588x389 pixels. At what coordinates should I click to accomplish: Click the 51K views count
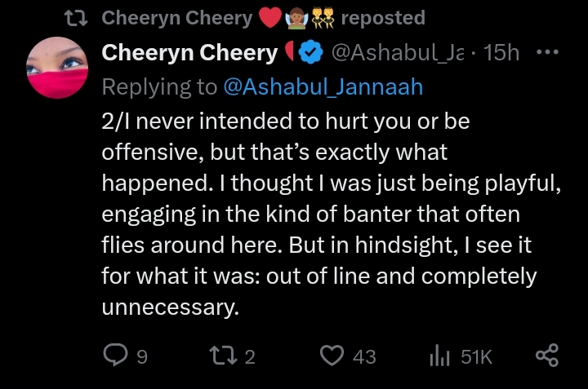pos(476,356)
